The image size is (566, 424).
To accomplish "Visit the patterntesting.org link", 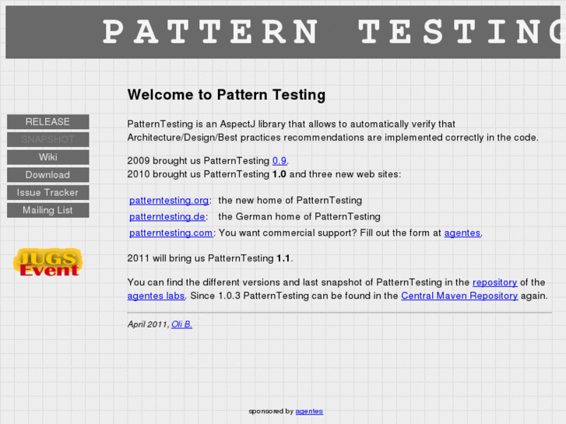I will click(x=169, y=200).
